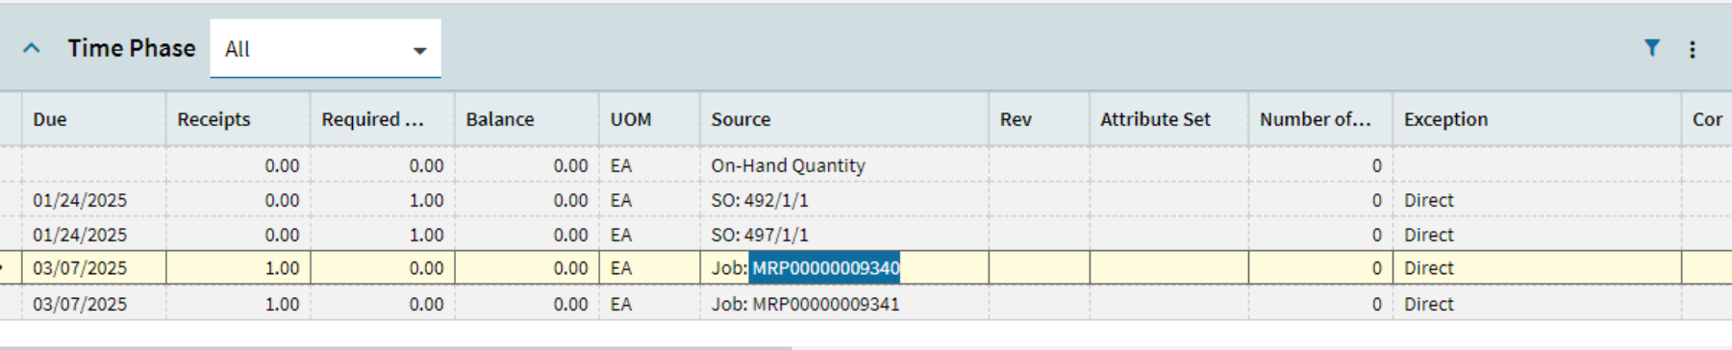Screen dimensions: 1732x350
Task: Click Required 1.00 in SO: 497/1/1 row
Action: (x=382, y=235)
